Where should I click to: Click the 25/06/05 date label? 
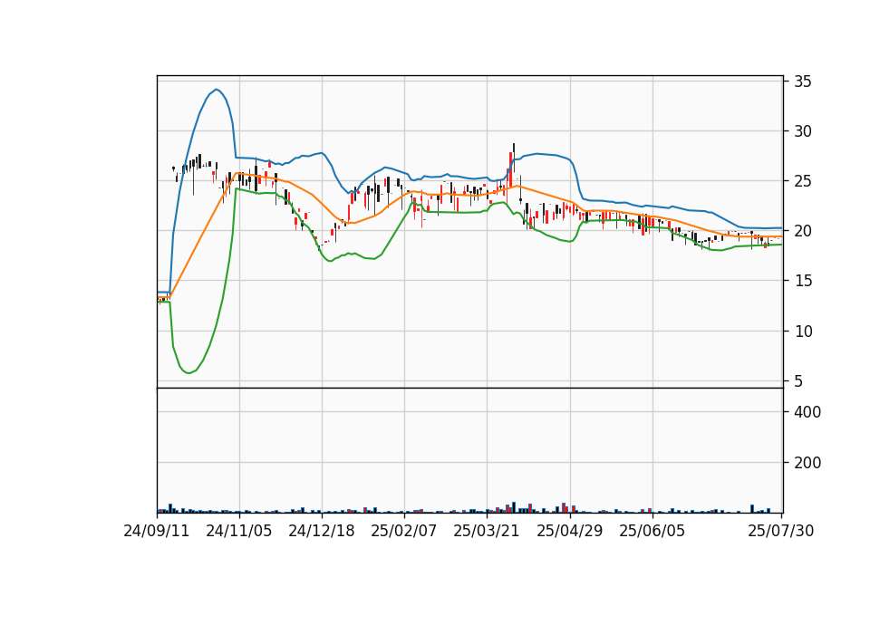(652, 531)
